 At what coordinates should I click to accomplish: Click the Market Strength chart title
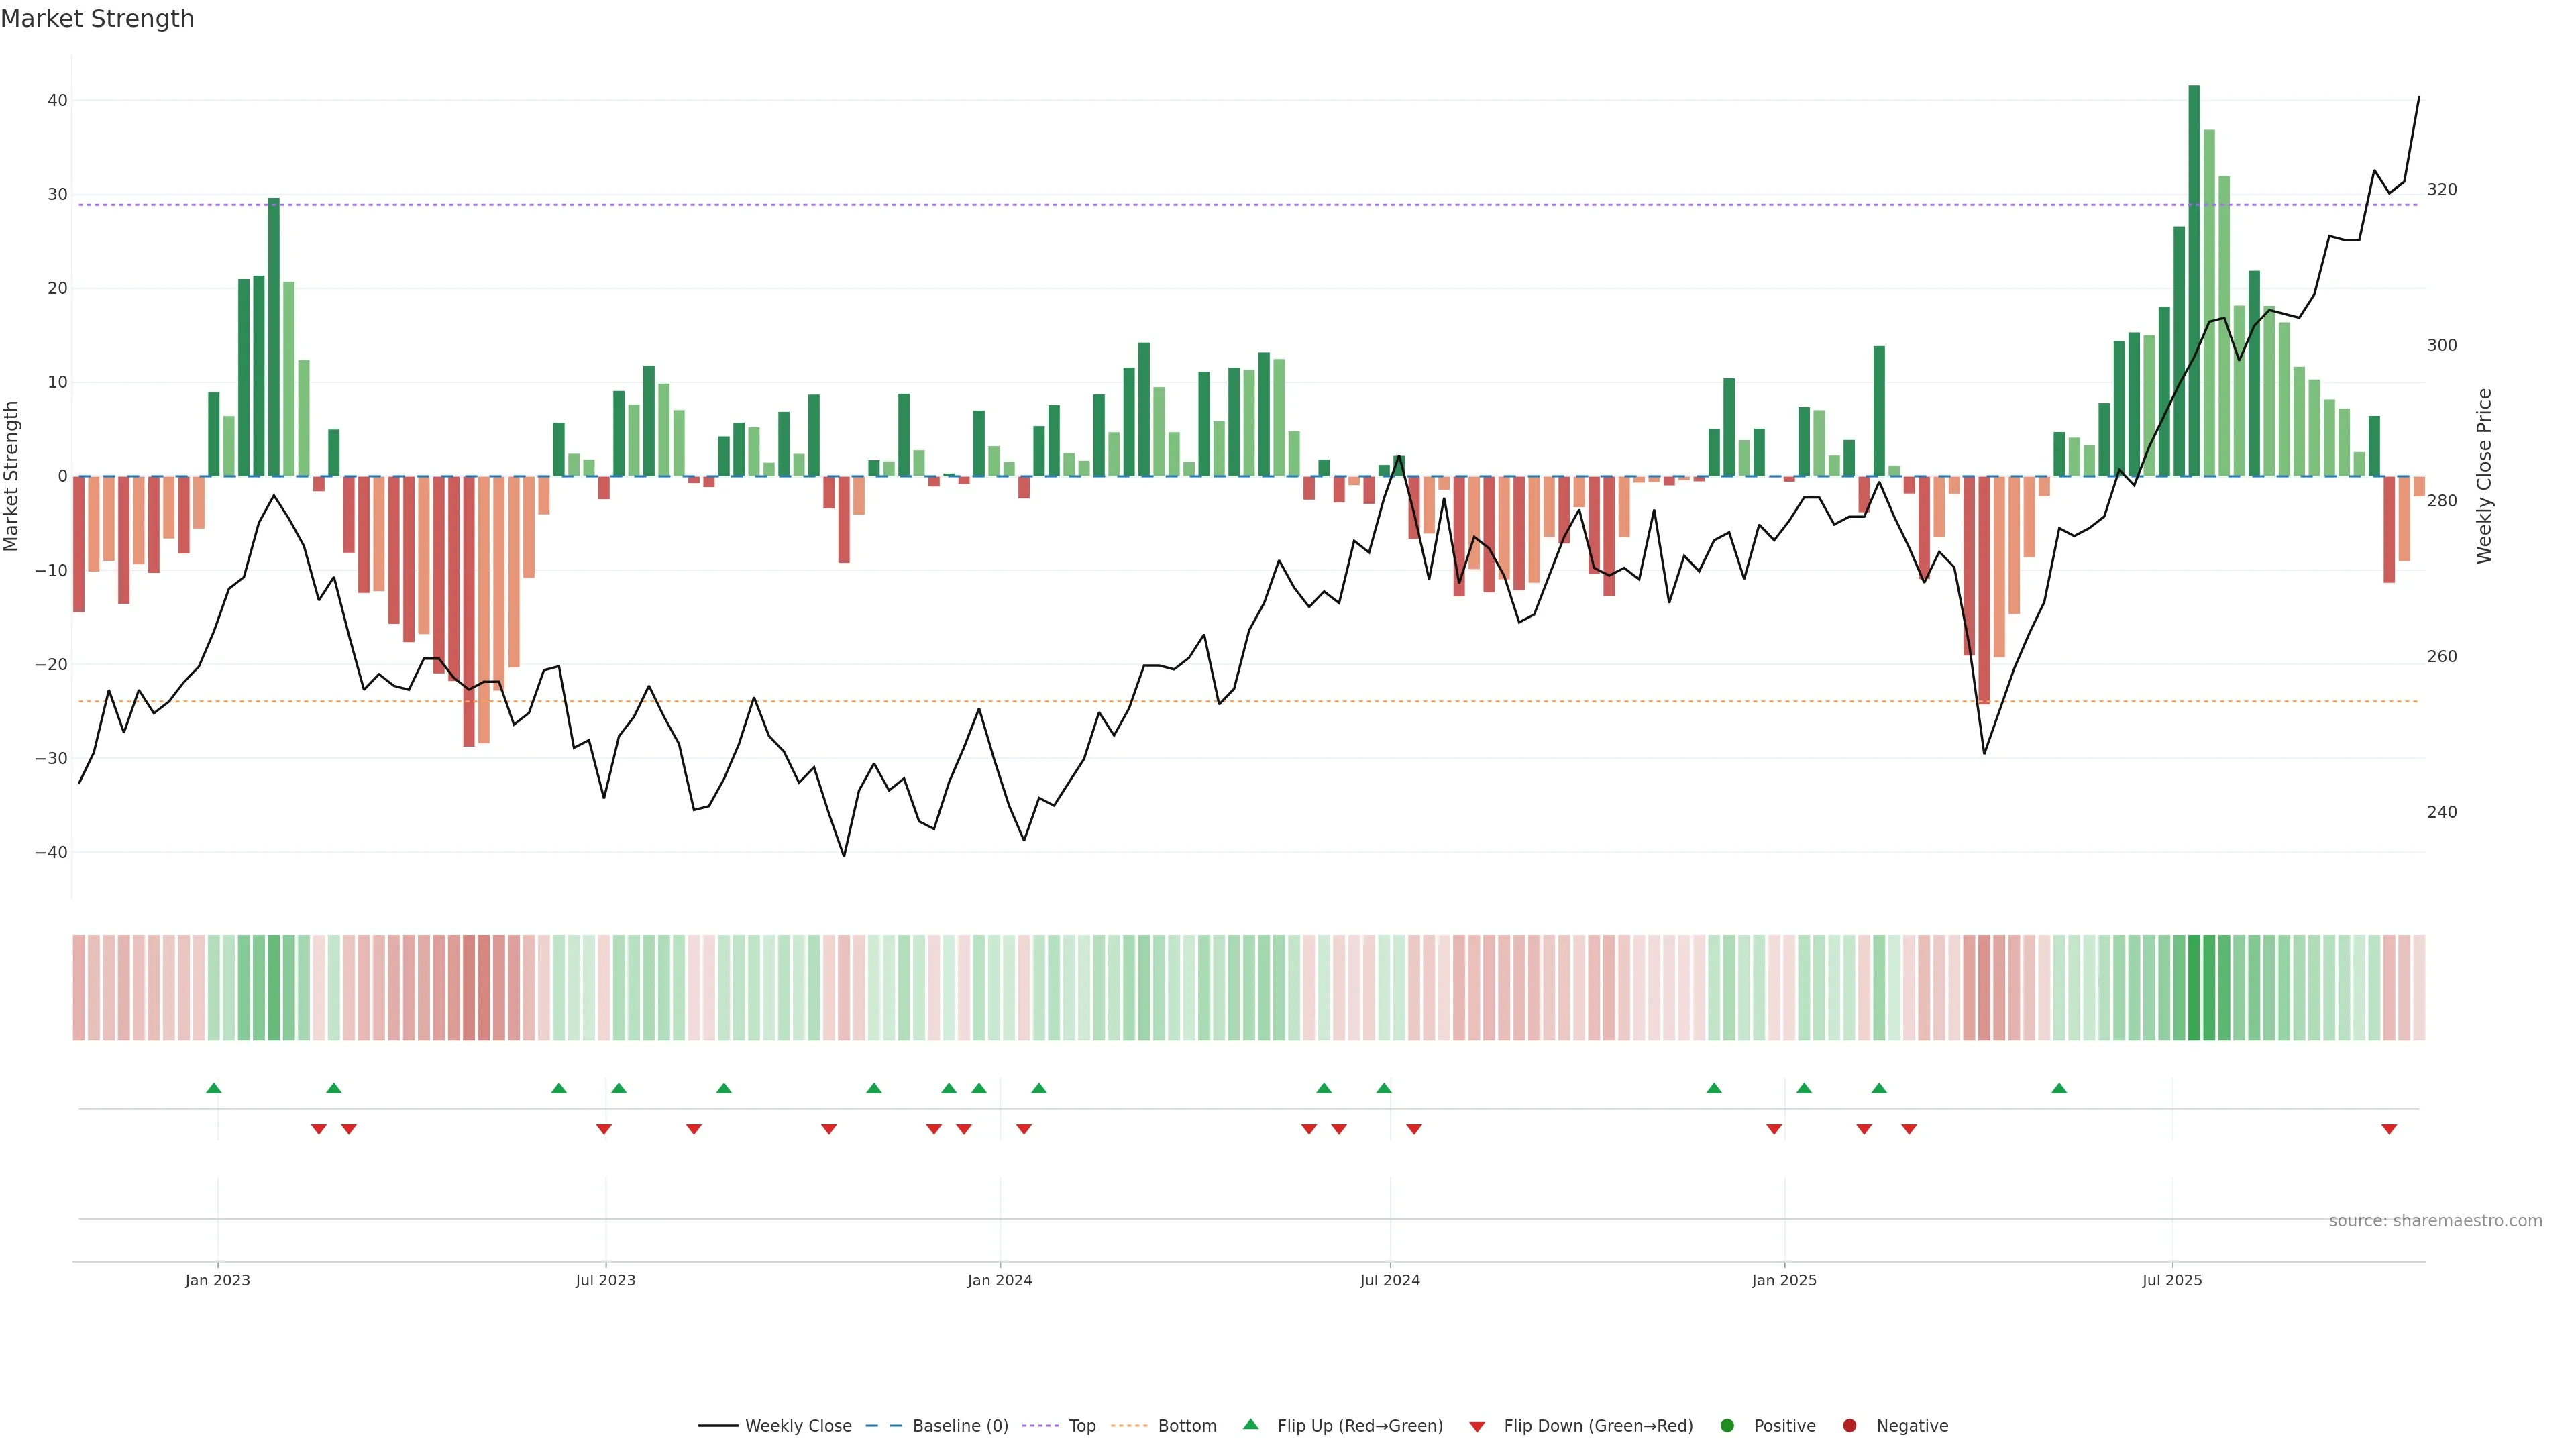point(97,19)
